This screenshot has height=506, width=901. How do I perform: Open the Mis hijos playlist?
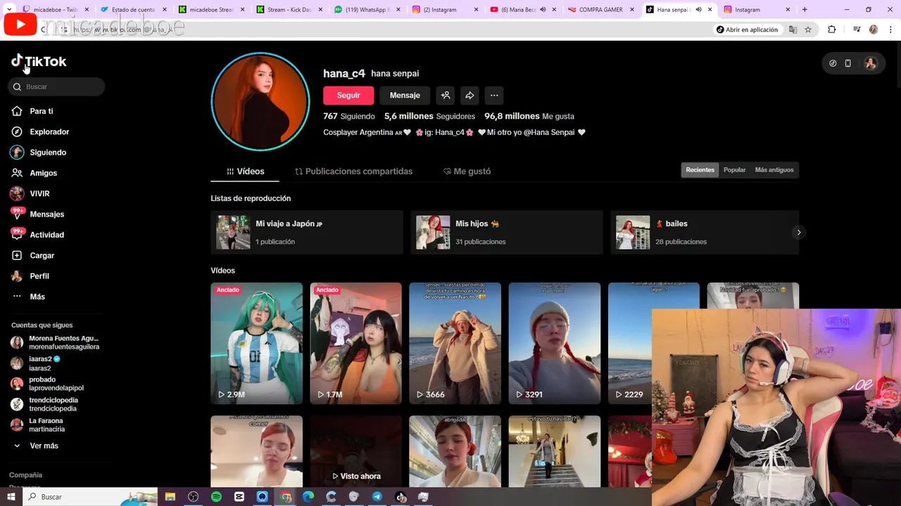(507, 233)
